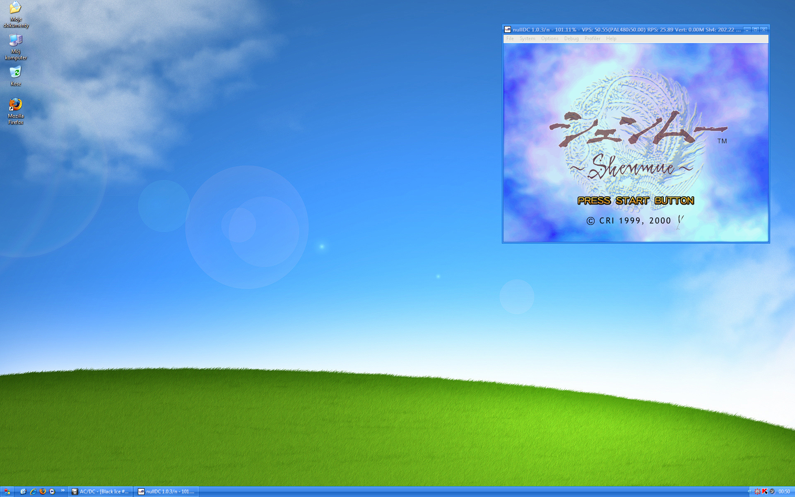The width and height of the screenshot is (795, 497).
Task: Click the volume speaker tray icon
Action: pos(772,492)
